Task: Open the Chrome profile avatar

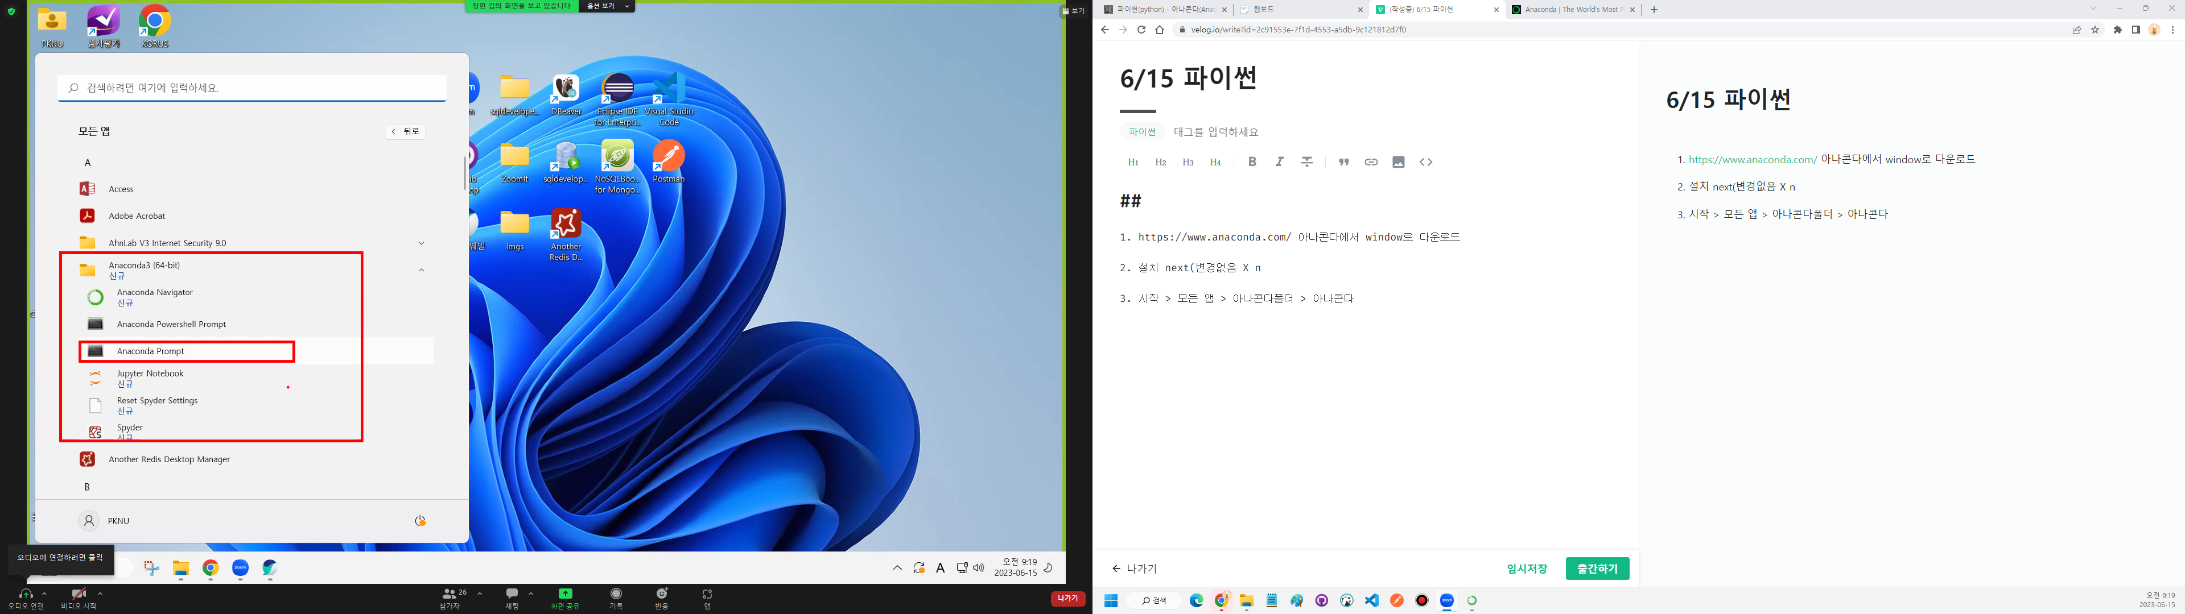Action: point(2154,30)
